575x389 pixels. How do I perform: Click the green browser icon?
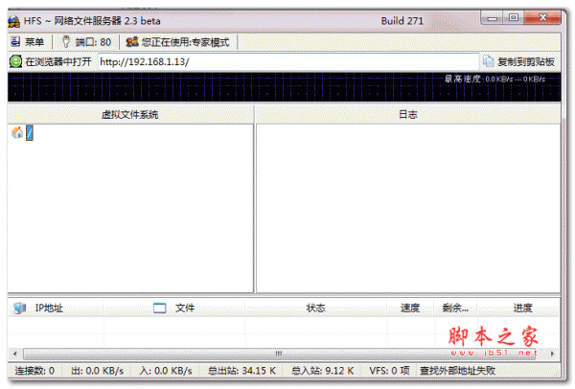click(x=15, y=61)
